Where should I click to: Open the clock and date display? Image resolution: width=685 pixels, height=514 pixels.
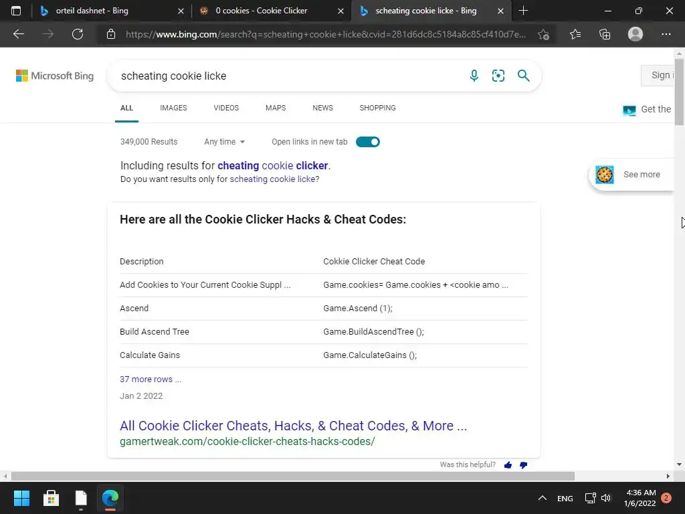pos(640,498)
